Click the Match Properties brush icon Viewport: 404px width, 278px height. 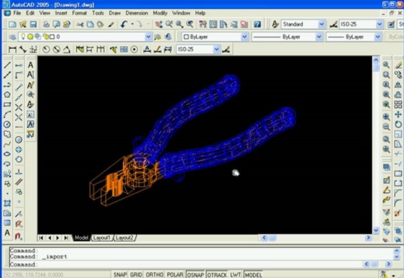tap(111, 24)
